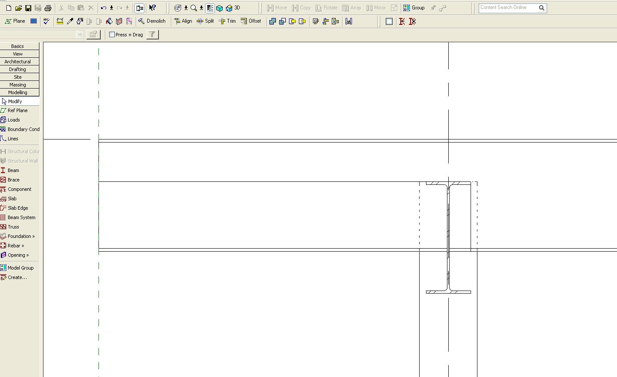The width and height of the screenshot is (617, 377).
Task: Select the Offset tool
Action: point(250,21)
